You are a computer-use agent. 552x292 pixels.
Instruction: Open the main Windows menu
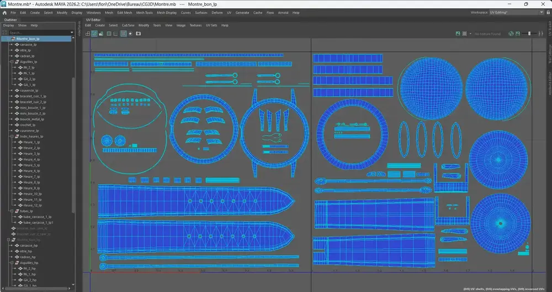94,13
